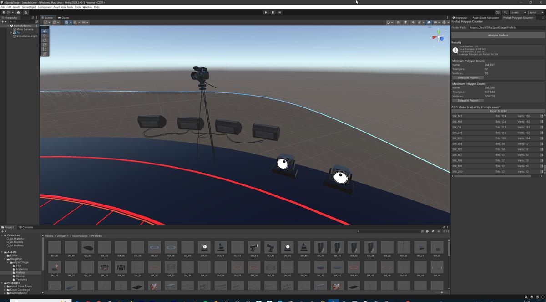The height and width of the screenshot is (302, 546).
Task: Open the Undo History icon
Action: click(498, 12)
